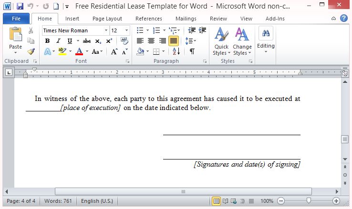Switch to the Insert tab

click(x=72, y=19)
